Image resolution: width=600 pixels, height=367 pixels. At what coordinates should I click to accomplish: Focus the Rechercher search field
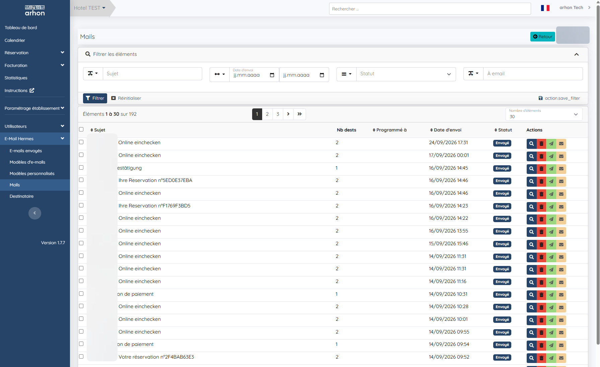point(430,9)
